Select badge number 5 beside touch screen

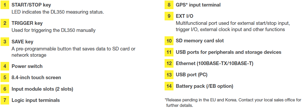click(x=5, y=78)
